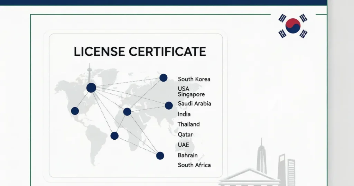
Task: Click the Singapore country label
Action: 191,94
